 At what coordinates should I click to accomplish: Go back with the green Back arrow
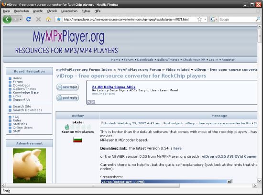coord(7,19)
